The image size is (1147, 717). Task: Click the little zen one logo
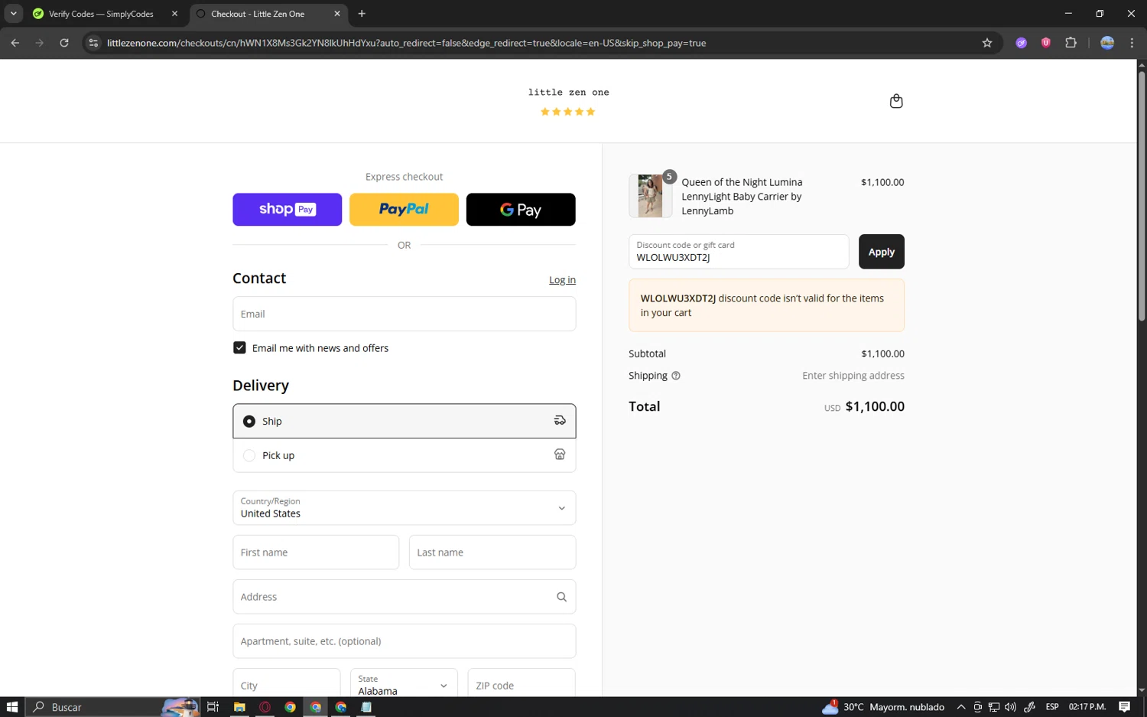pyautogui.click(x=568, y=93)
